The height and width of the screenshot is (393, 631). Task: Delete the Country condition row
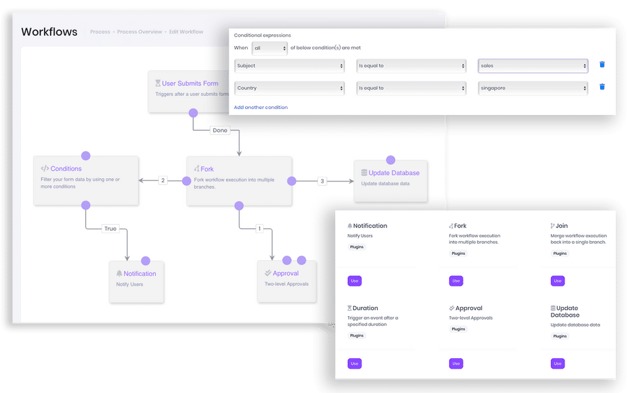pos(602,87)
